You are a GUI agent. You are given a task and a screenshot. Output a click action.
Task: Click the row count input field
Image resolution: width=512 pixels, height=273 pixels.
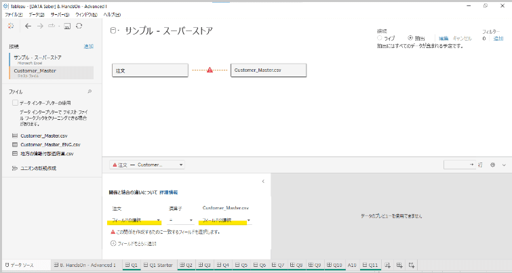point(459,165)
